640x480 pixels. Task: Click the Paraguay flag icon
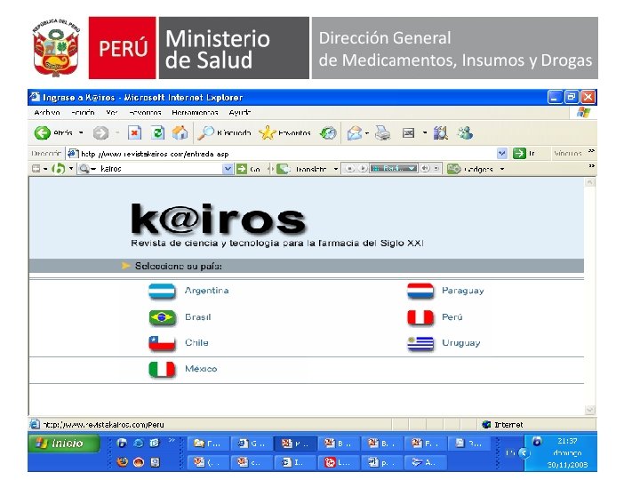(x=420, y=292)
